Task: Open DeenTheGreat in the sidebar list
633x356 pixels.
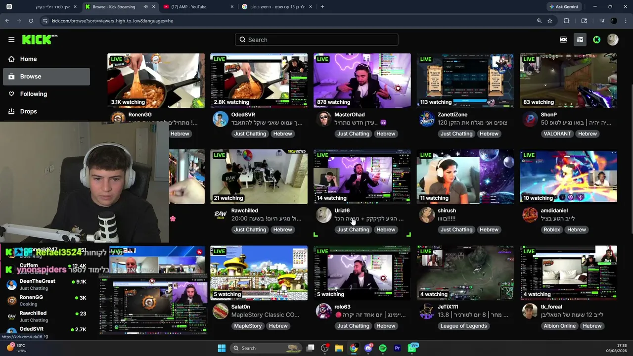Action: 46,284
